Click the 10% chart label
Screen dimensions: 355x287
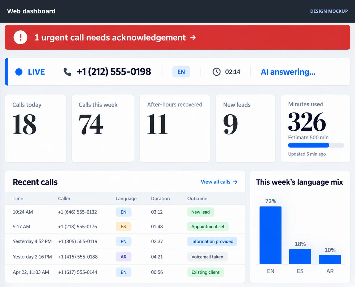click(330, 250)
